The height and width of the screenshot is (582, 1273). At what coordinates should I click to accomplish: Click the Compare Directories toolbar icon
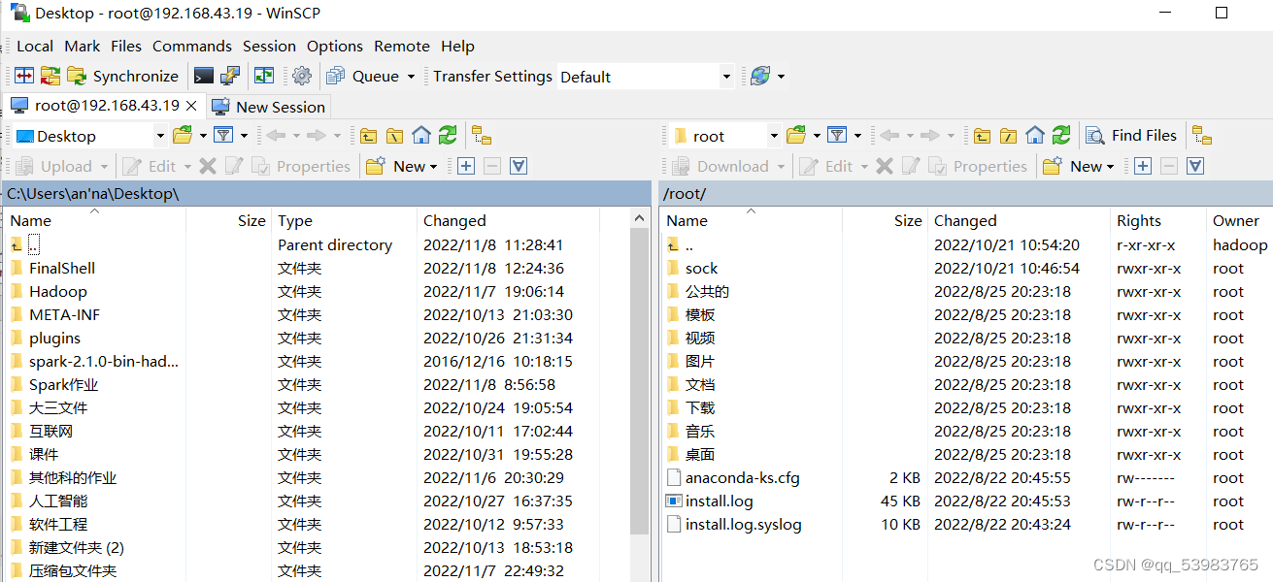coord(23,76)
